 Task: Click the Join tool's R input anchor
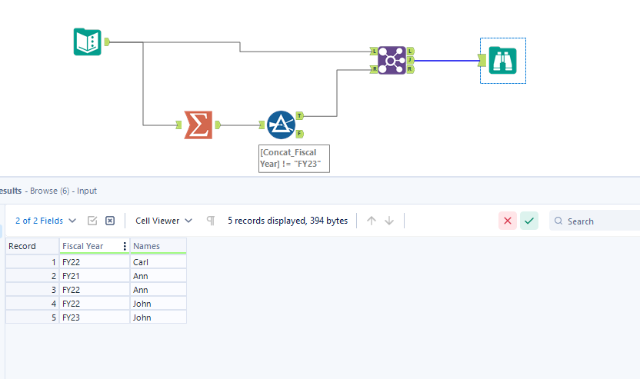click(x=374, y=69)
